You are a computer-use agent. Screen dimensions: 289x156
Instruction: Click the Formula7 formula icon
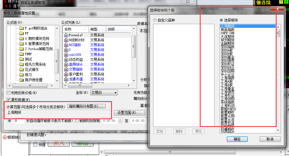[66, 35]
